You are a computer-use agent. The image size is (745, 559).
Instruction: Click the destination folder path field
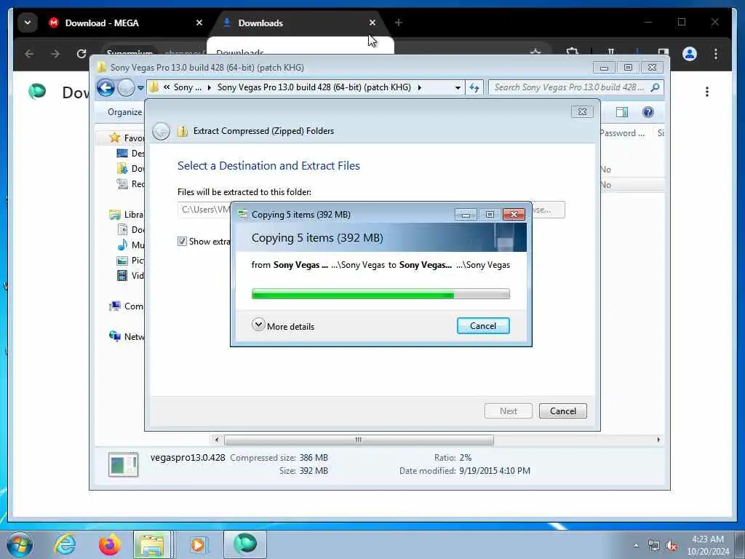204,210
